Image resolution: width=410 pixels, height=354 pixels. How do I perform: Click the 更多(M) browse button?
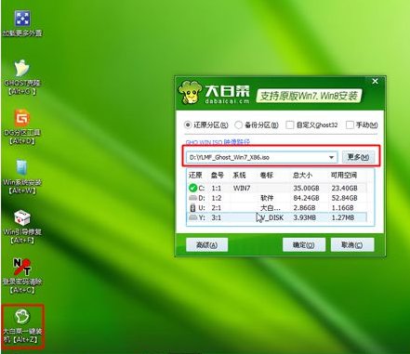coord(358,157)
